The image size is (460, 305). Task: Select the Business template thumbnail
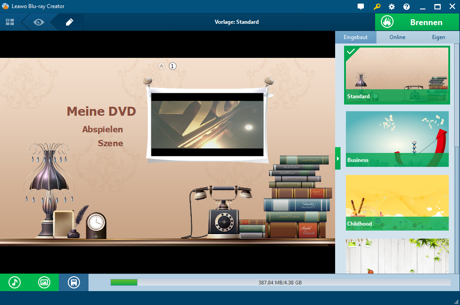[397, 139]
